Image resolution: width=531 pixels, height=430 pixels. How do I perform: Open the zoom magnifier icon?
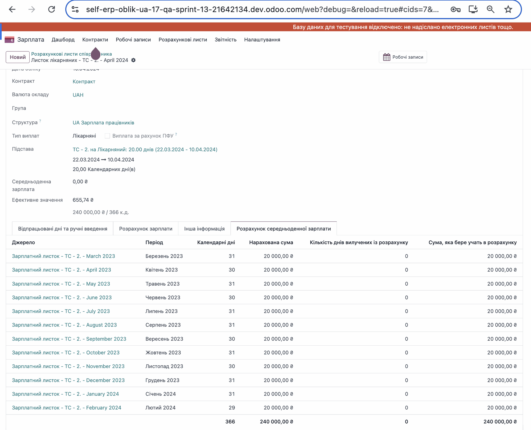pyautogui.click(x=490, y=9)
